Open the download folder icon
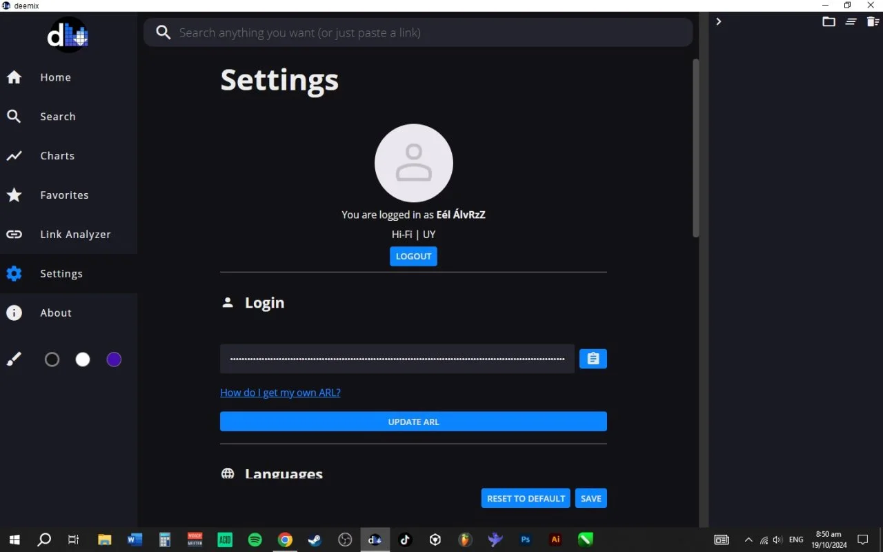883x552 pixels. pos(829,21)
